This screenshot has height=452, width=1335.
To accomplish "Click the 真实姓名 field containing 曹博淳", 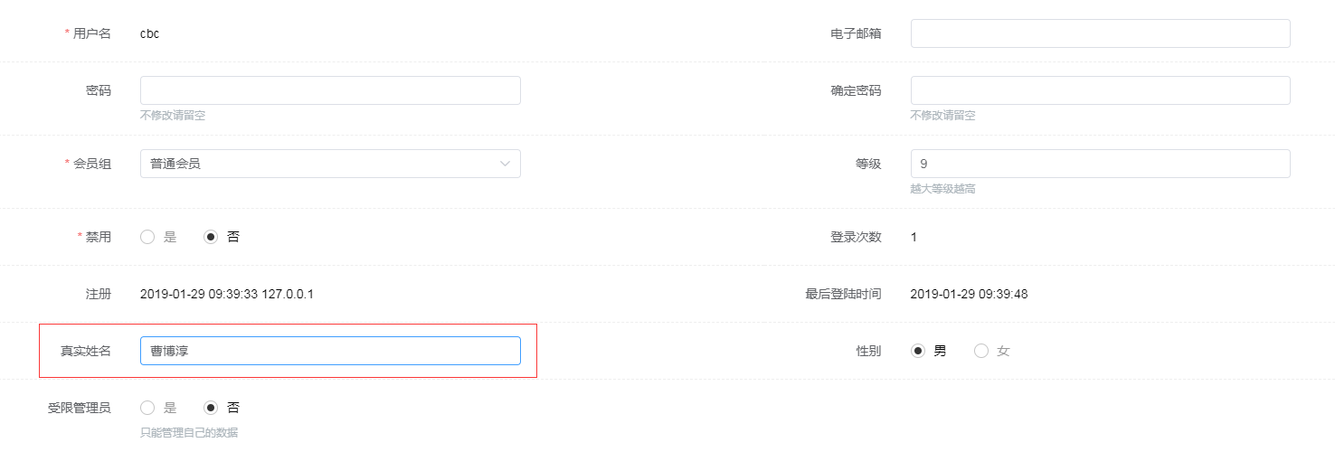I will pos(330,351).
